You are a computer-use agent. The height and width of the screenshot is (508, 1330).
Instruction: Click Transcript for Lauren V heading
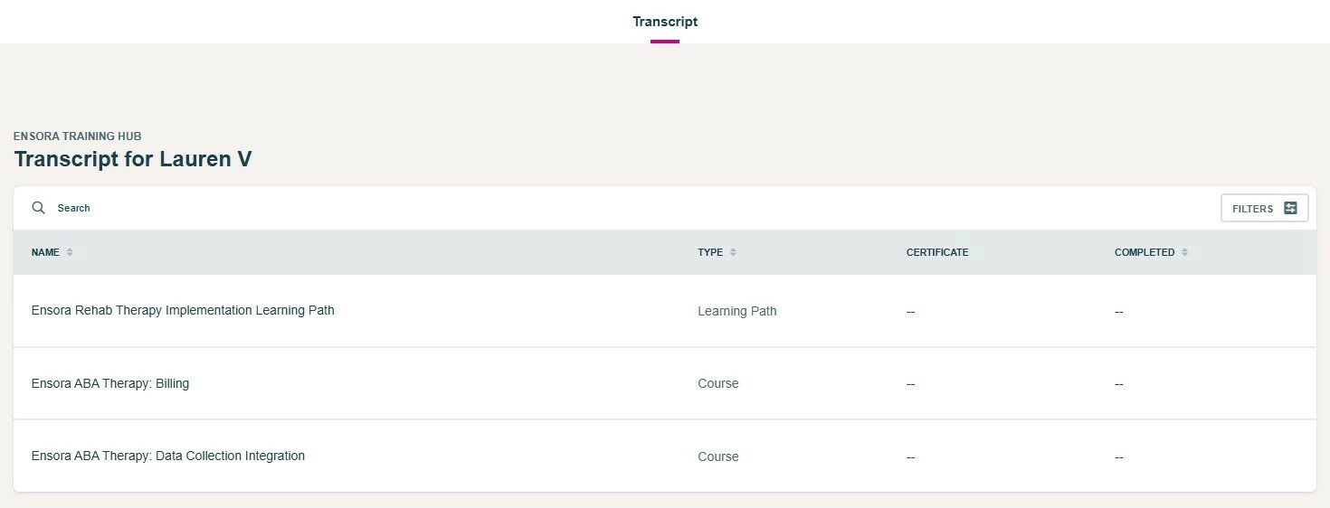133,159
